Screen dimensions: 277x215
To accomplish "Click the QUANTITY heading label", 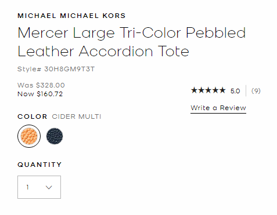I will pyautogui.click(x=39, y=165).
